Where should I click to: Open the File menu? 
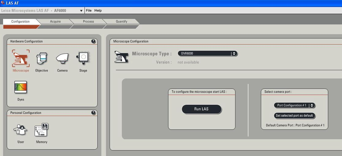tap(89, 10)
